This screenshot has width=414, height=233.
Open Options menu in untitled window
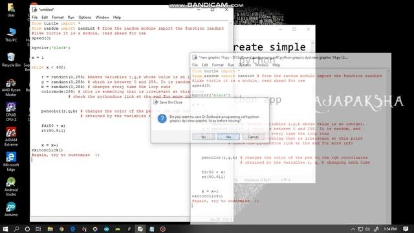tap(85, 17)
